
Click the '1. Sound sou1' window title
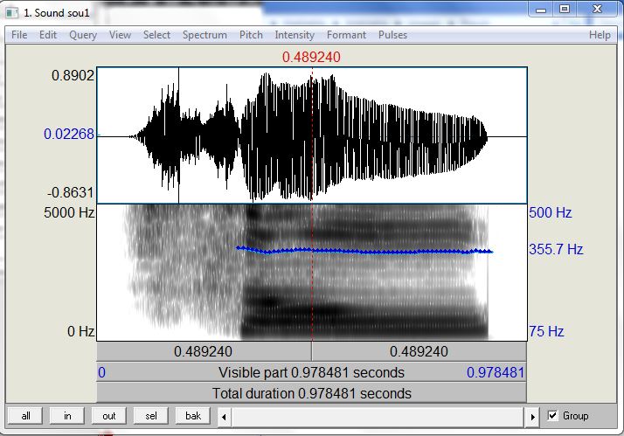57,13
